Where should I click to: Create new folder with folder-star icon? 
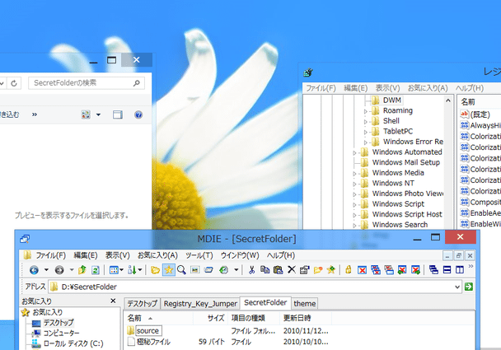[318, 270]
